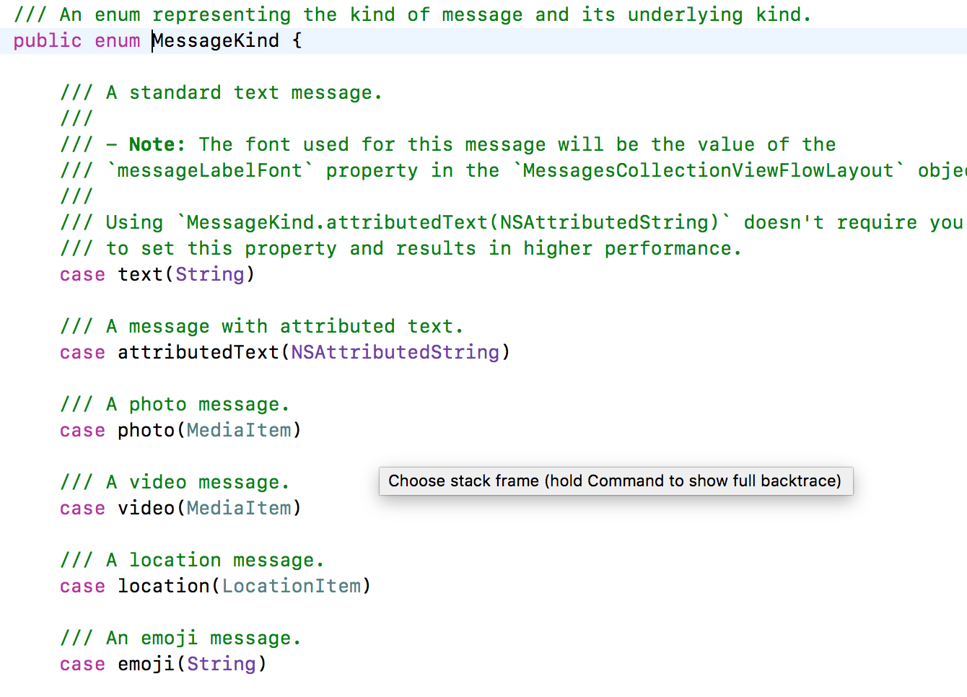This screenshot has height=697, width=967.
Task: Click 'emoji' case name
Action: tap(146, 664)
